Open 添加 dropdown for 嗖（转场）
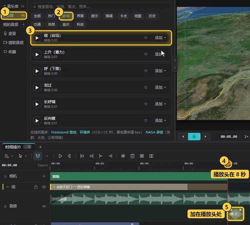The width and height of the screenshot is (250, 225). pos(160,38)
